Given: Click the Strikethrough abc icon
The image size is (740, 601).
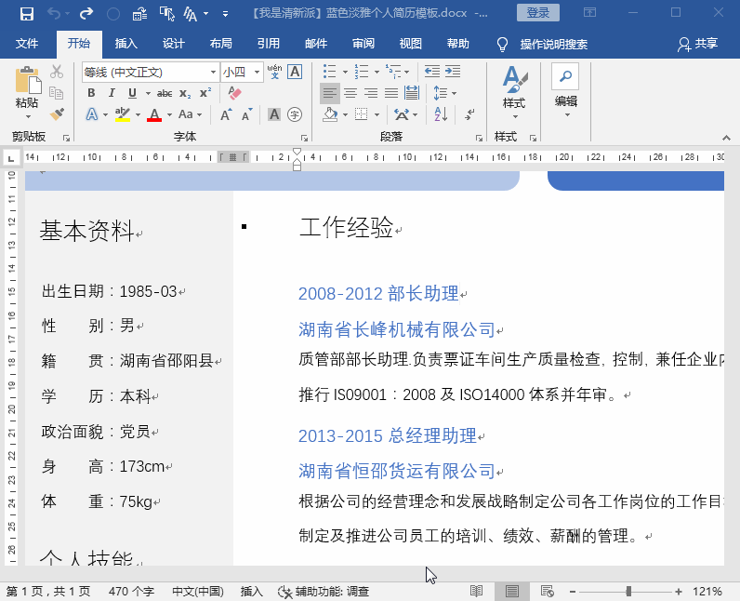Looking at the screenshot, I should tap(165, 93).
